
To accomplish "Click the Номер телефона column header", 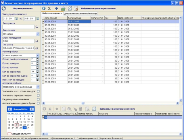I will coord(145,114).
